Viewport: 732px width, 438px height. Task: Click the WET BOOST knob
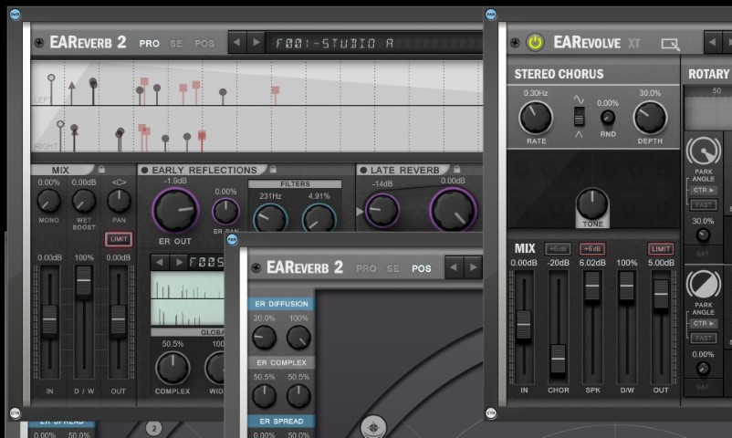coord(84,201)
